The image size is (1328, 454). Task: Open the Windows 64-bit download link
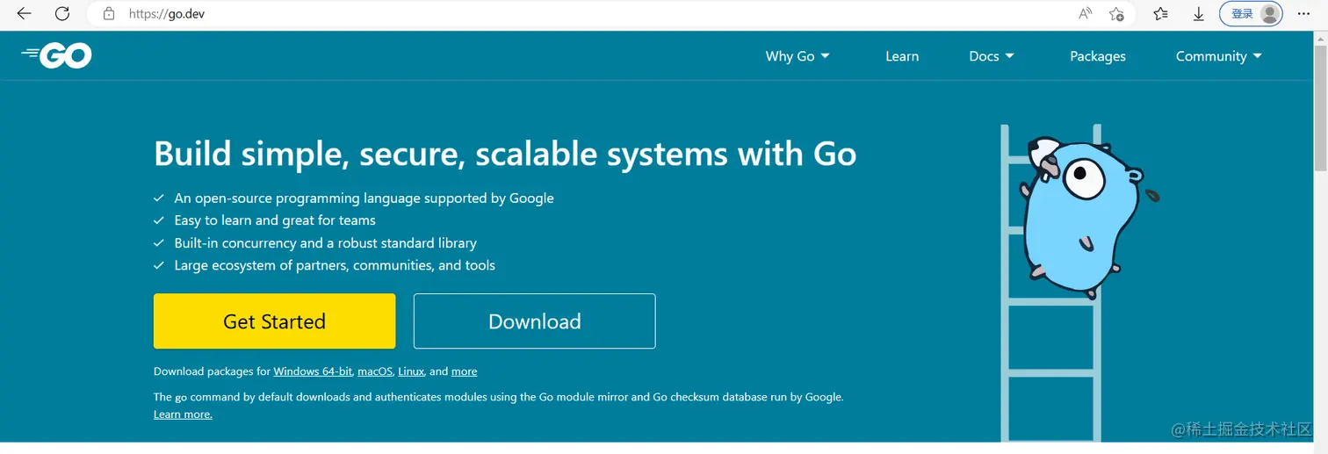coord(313,371)
